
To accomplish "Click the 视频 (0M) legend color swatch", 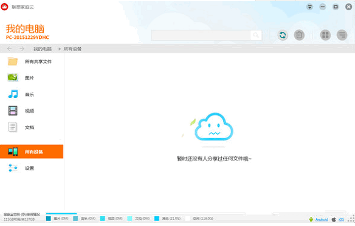I will [103, 219].
